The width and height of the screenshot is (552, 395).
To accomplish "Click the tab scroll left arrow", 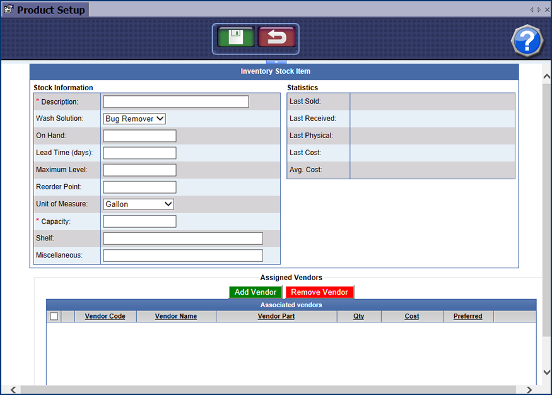I will tap(532, 10).
